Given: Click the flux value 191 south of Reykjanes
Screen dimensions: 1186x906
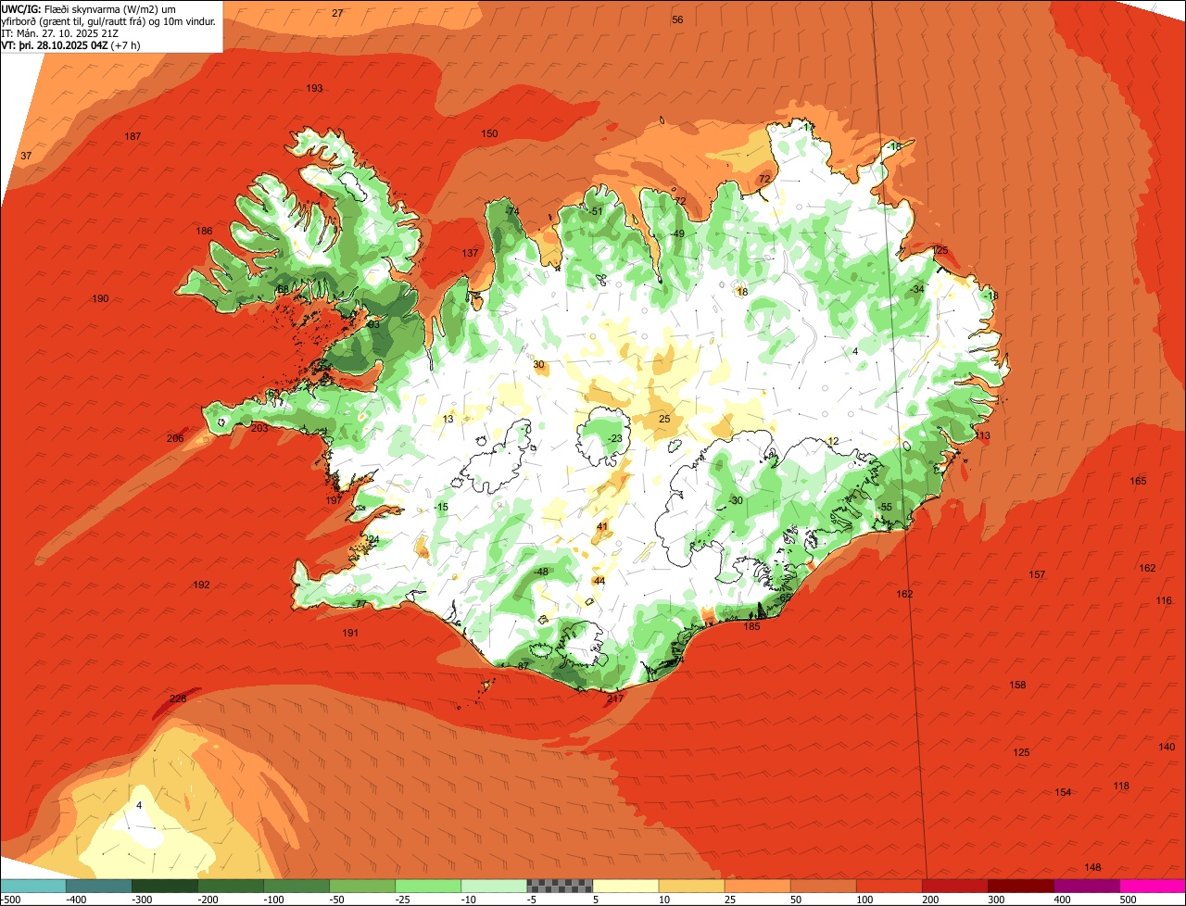Looking at the screenshot, I should pos(350,633).
